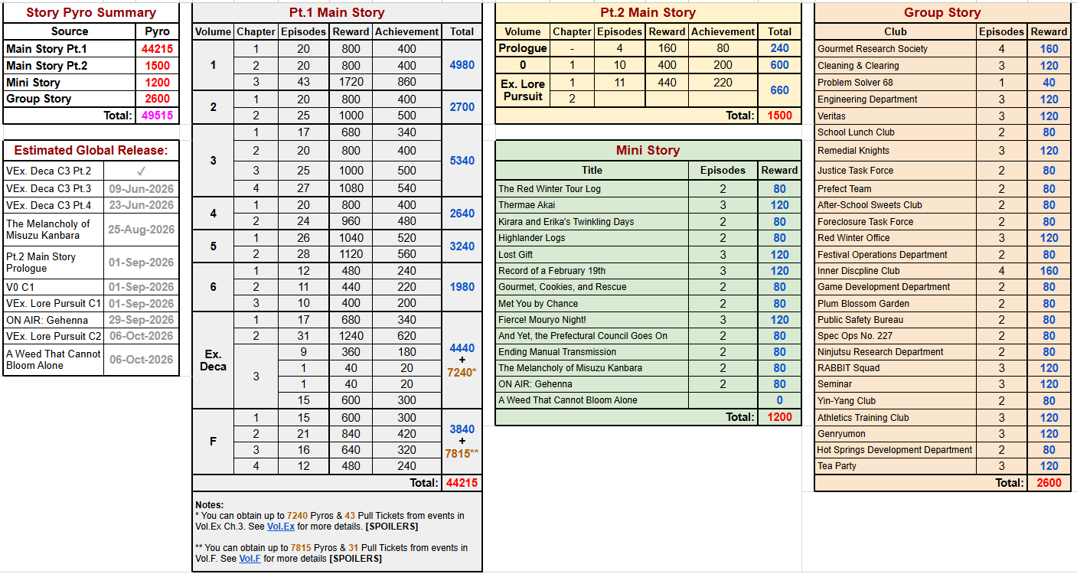Select "Fierce! Mouryo Night!" title
The height and width of the screenshot is (574, 1077).
(x=543, y=320)
